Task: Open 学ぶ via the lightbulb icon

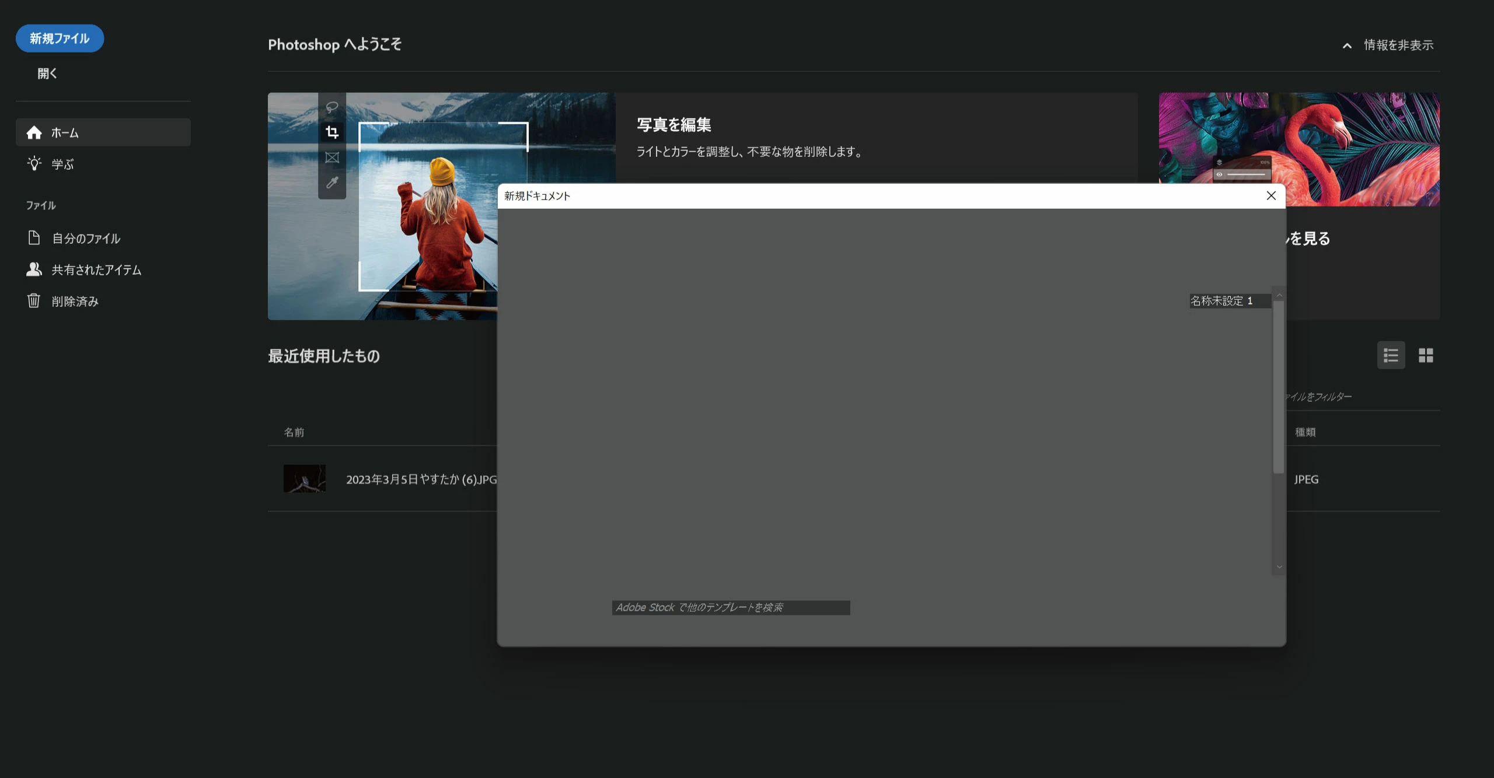Action: point(34,164)
